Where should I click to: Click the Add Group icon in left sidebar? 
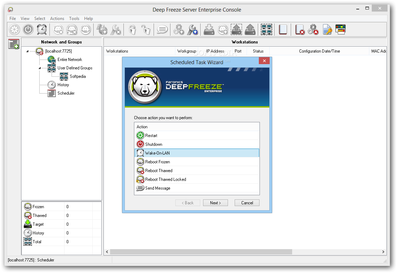coord(13,44)
